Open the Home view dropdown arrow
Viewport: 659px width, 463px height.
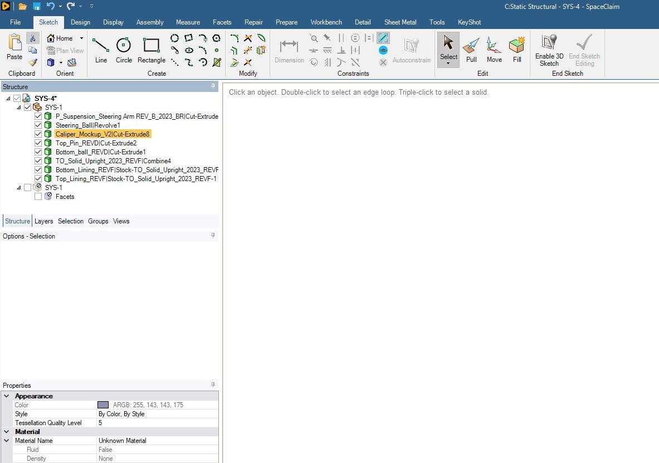coord(81,38)
